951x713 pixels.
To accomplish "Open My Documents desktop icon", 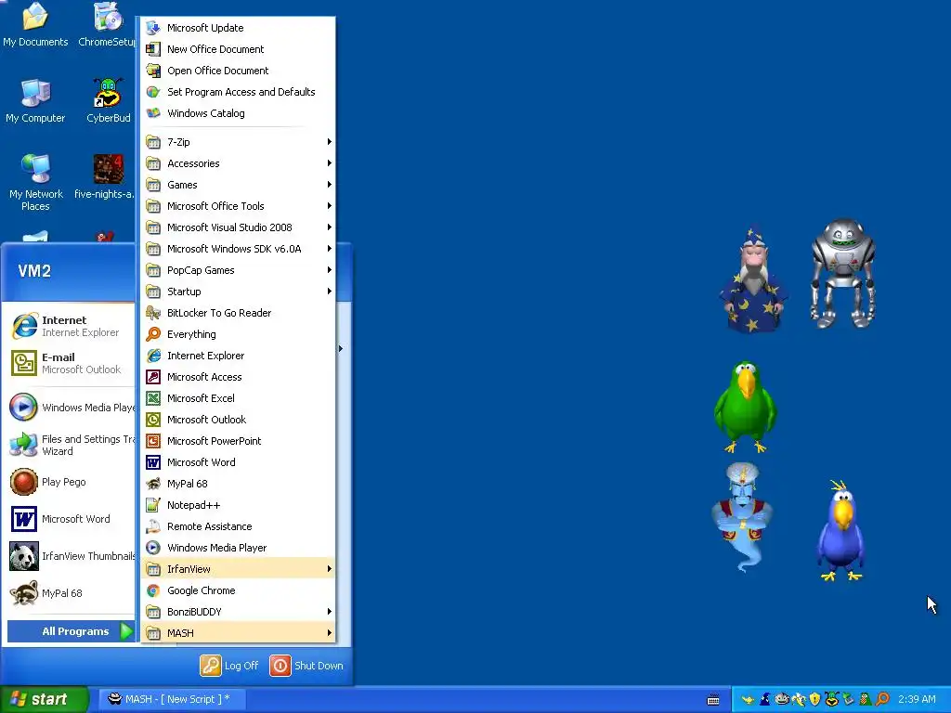I will [x=35, y=25].
